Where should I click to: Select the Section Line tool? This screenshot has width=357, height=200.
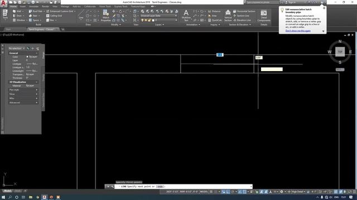coord(241,16)
